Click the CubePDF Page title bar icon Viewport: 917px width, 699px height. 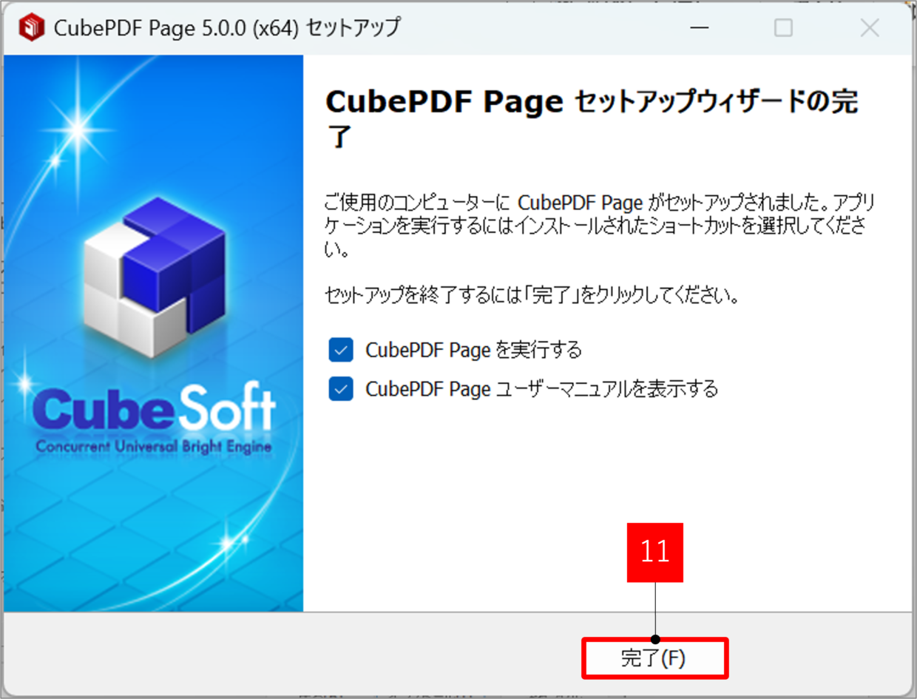click(31, 28)
